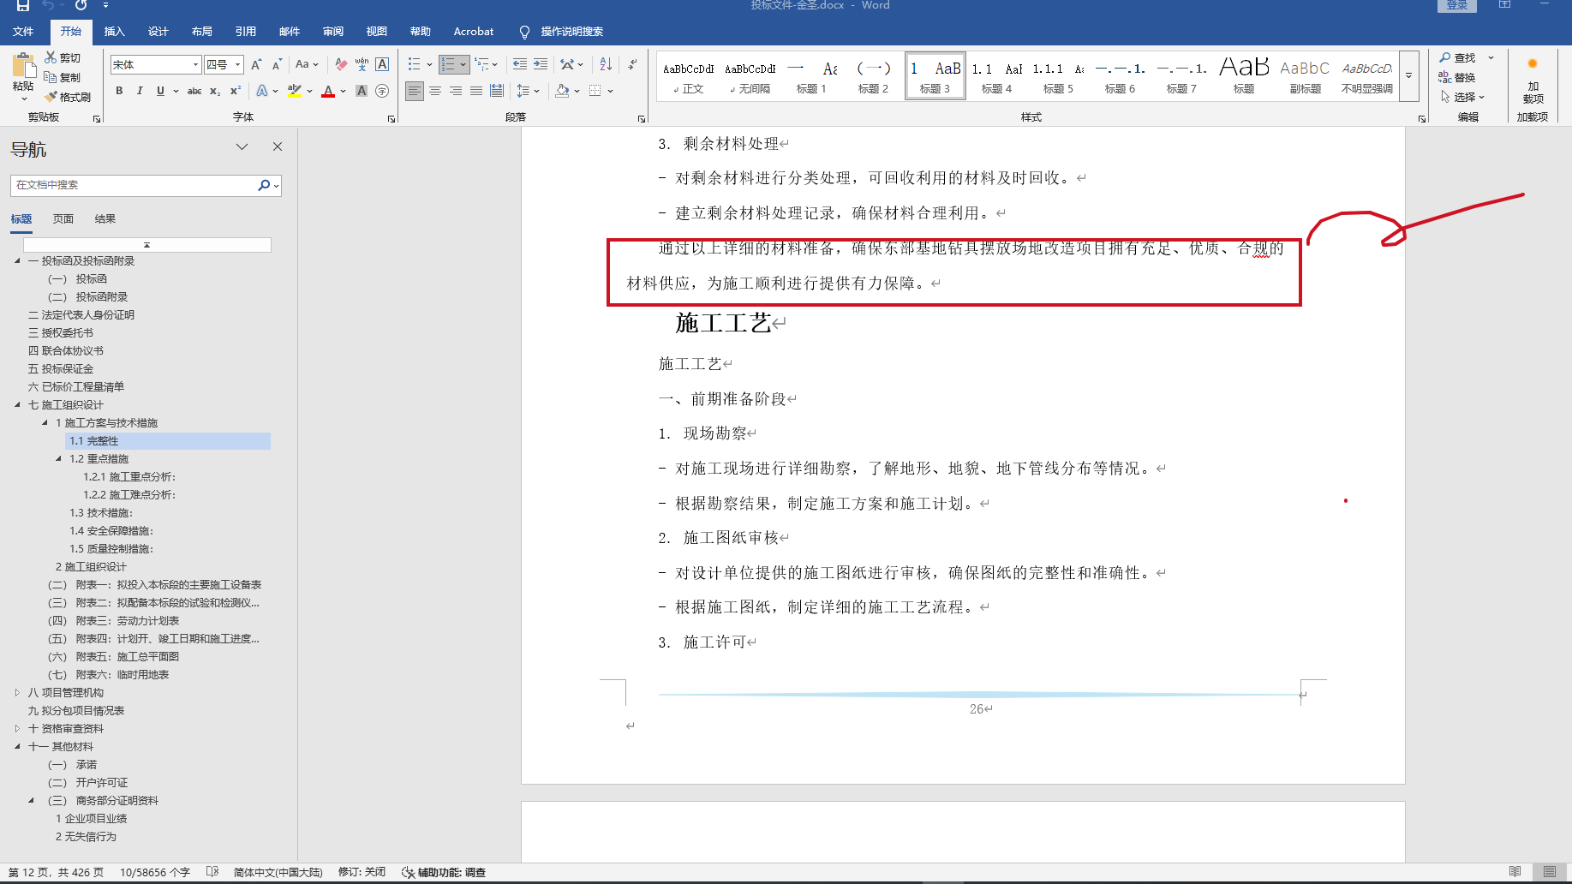Decrease font size with the shrink-font icon
The width and height of the screenshot is (1572, 884).
point(277,64)
